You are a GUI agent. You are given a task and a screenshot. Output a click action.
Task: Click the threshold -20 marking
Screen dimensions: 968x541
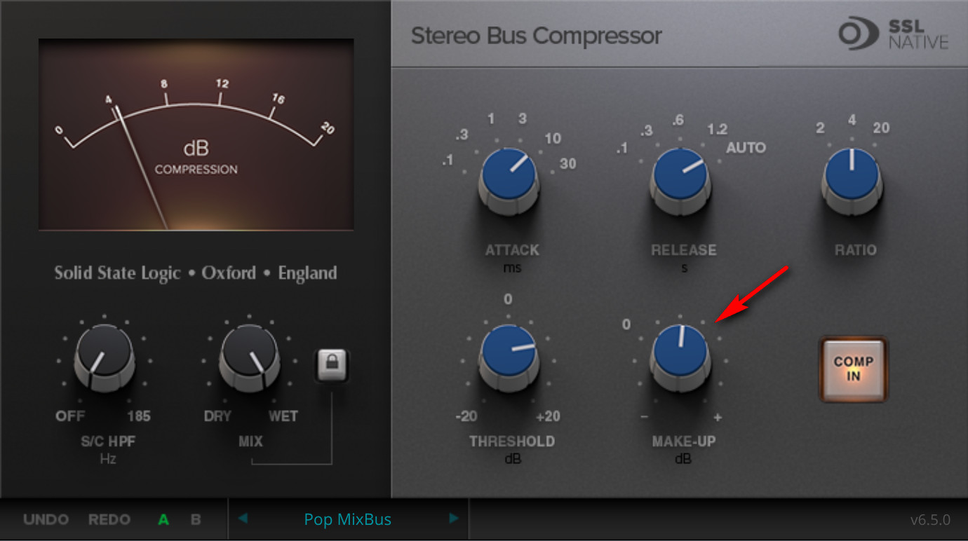click(466, 416)
